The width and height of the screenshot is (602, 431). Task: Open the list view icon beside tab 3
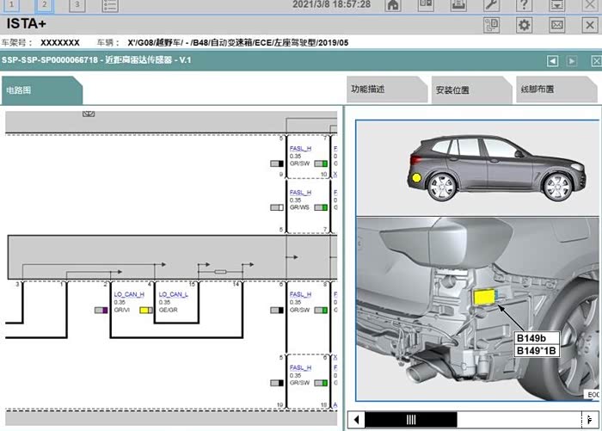click(110, 5)
